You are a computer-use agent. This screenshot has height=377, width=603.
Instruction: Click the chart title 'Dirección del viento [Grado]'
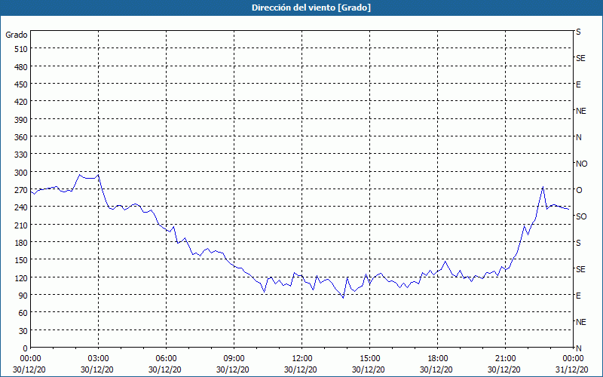coord(311,8)
